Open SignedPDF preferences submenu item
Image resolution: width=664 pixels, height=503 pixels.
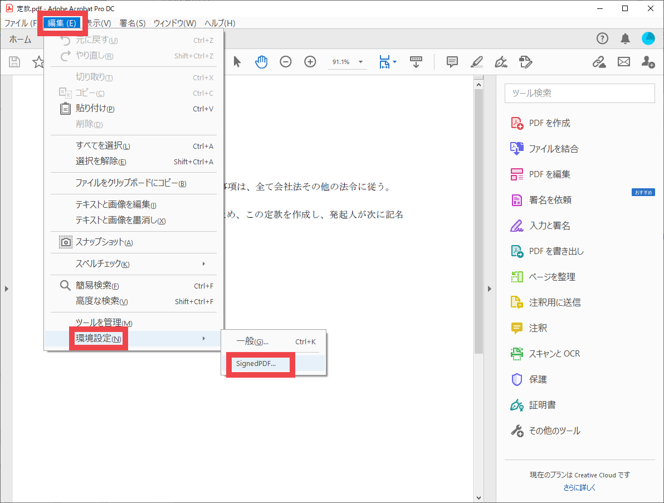point(256,364)
